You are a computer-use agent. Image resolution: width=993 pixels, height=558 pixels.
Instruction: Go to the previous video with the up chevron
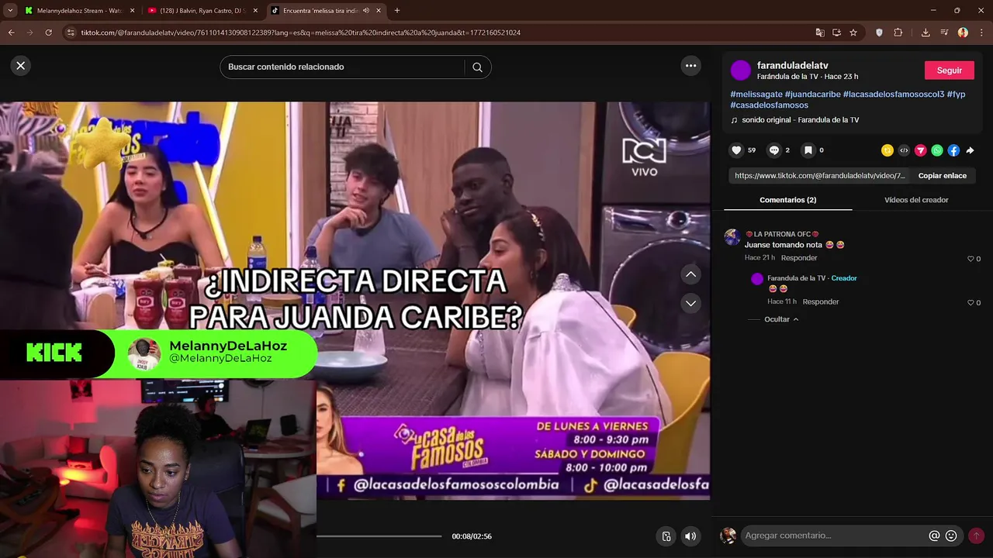[690, 274]
